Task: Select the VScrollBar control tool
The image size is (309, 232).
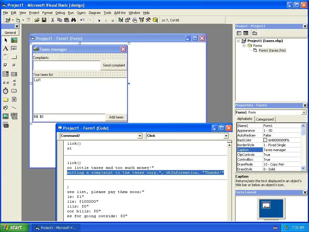Action: tap(14, 82)
